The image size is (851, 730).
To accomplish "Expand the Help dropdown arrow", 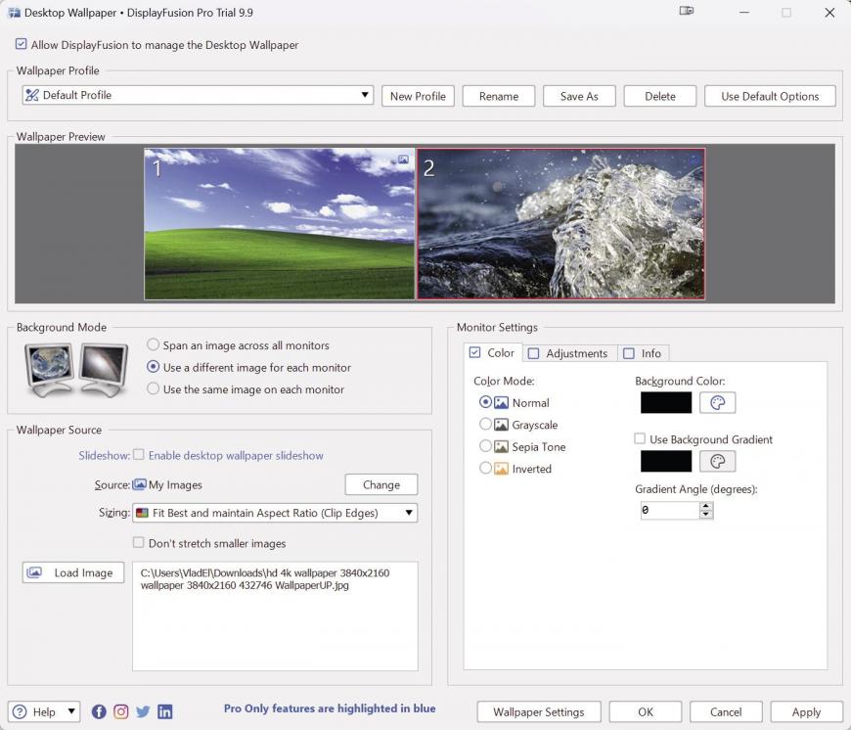I will 71,711.
